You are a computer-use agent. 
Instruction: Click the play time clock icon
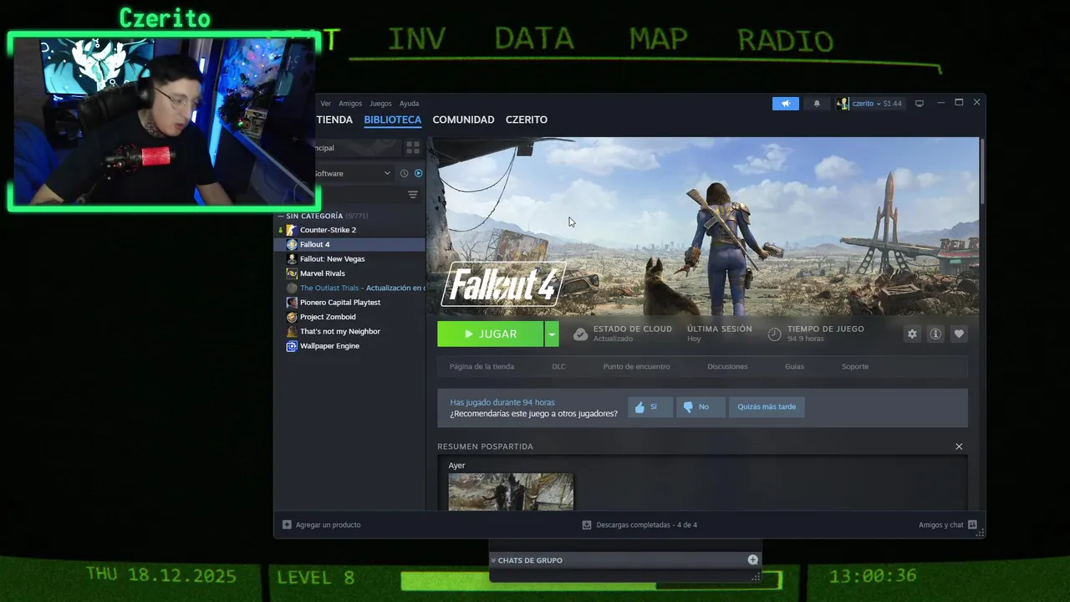(x=774, y=334)
